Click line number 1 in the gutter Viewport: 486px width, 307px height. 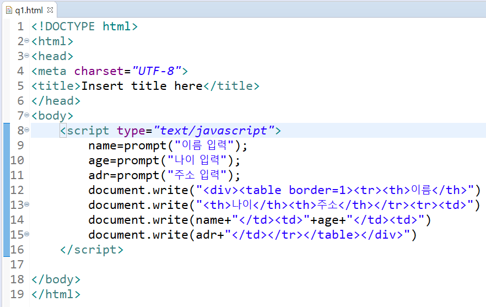click(20, 26)
